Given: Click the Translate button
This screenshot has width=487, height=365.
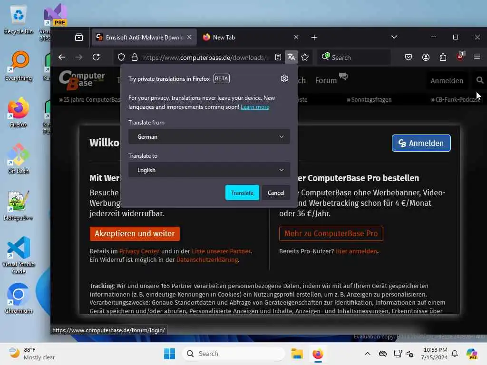Looking at the screenshot, I should tap(242, 193).
